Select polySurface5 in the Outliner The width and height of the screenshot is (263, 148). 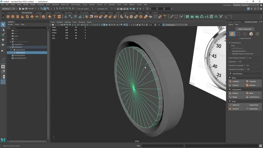tap(27, 53)
